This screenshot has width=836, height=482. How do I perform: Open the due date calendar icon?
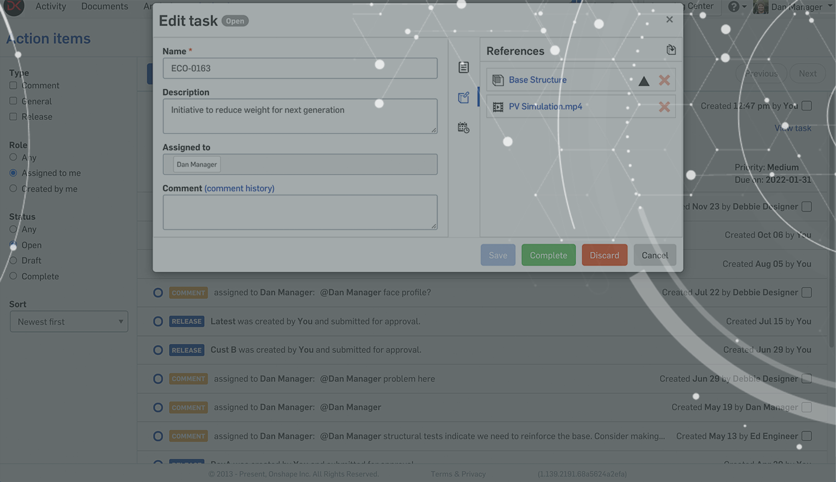coord(463,127)
